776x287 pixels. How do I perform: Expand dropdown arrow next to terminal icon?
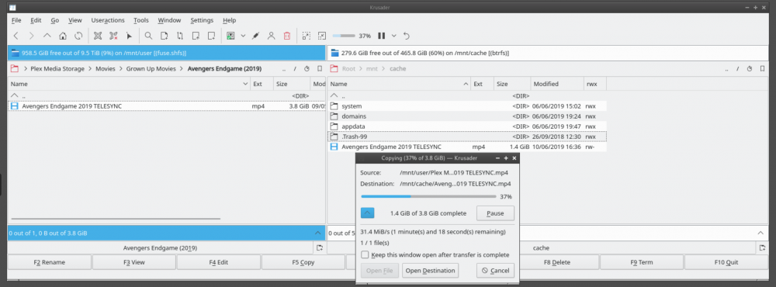tap(243, 36)
